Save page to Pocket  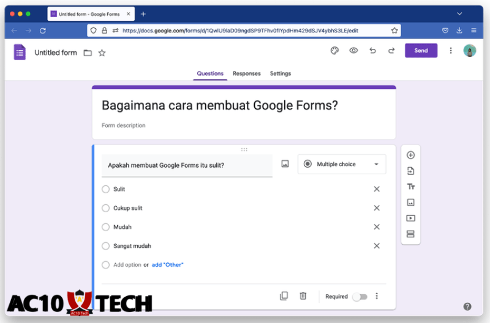click(x=445, y=30)
